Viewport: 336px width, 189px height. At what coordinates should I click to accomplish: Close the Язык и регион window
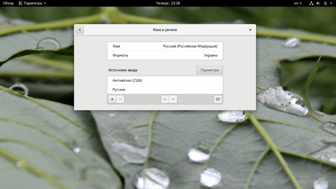pyautogui.click(x=250, y=30)
